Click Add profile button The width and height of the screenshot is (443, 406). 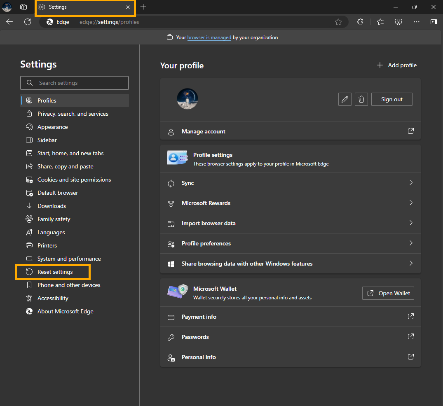(x=397, y=65)
